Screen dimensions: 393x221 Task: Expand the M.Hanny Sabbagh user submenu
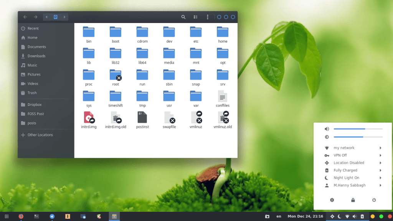tap(350, 185)
